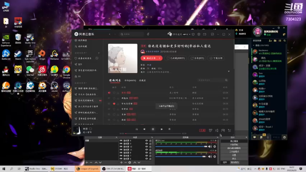
Task: Open the listen-together icon in player bar
Action: point(223,130)
